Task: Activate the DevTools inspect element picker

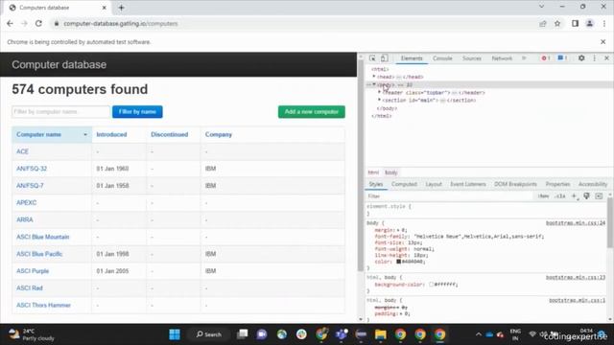Action: point(372,58)
